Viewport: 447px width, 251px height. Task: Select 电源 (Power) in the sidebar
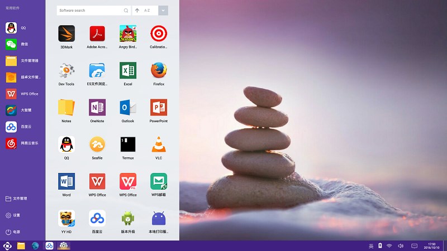coord(16,231)
